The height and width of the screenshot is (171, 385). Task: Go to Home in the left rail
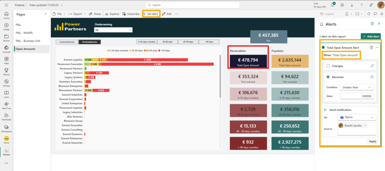[x=6, y=15]
